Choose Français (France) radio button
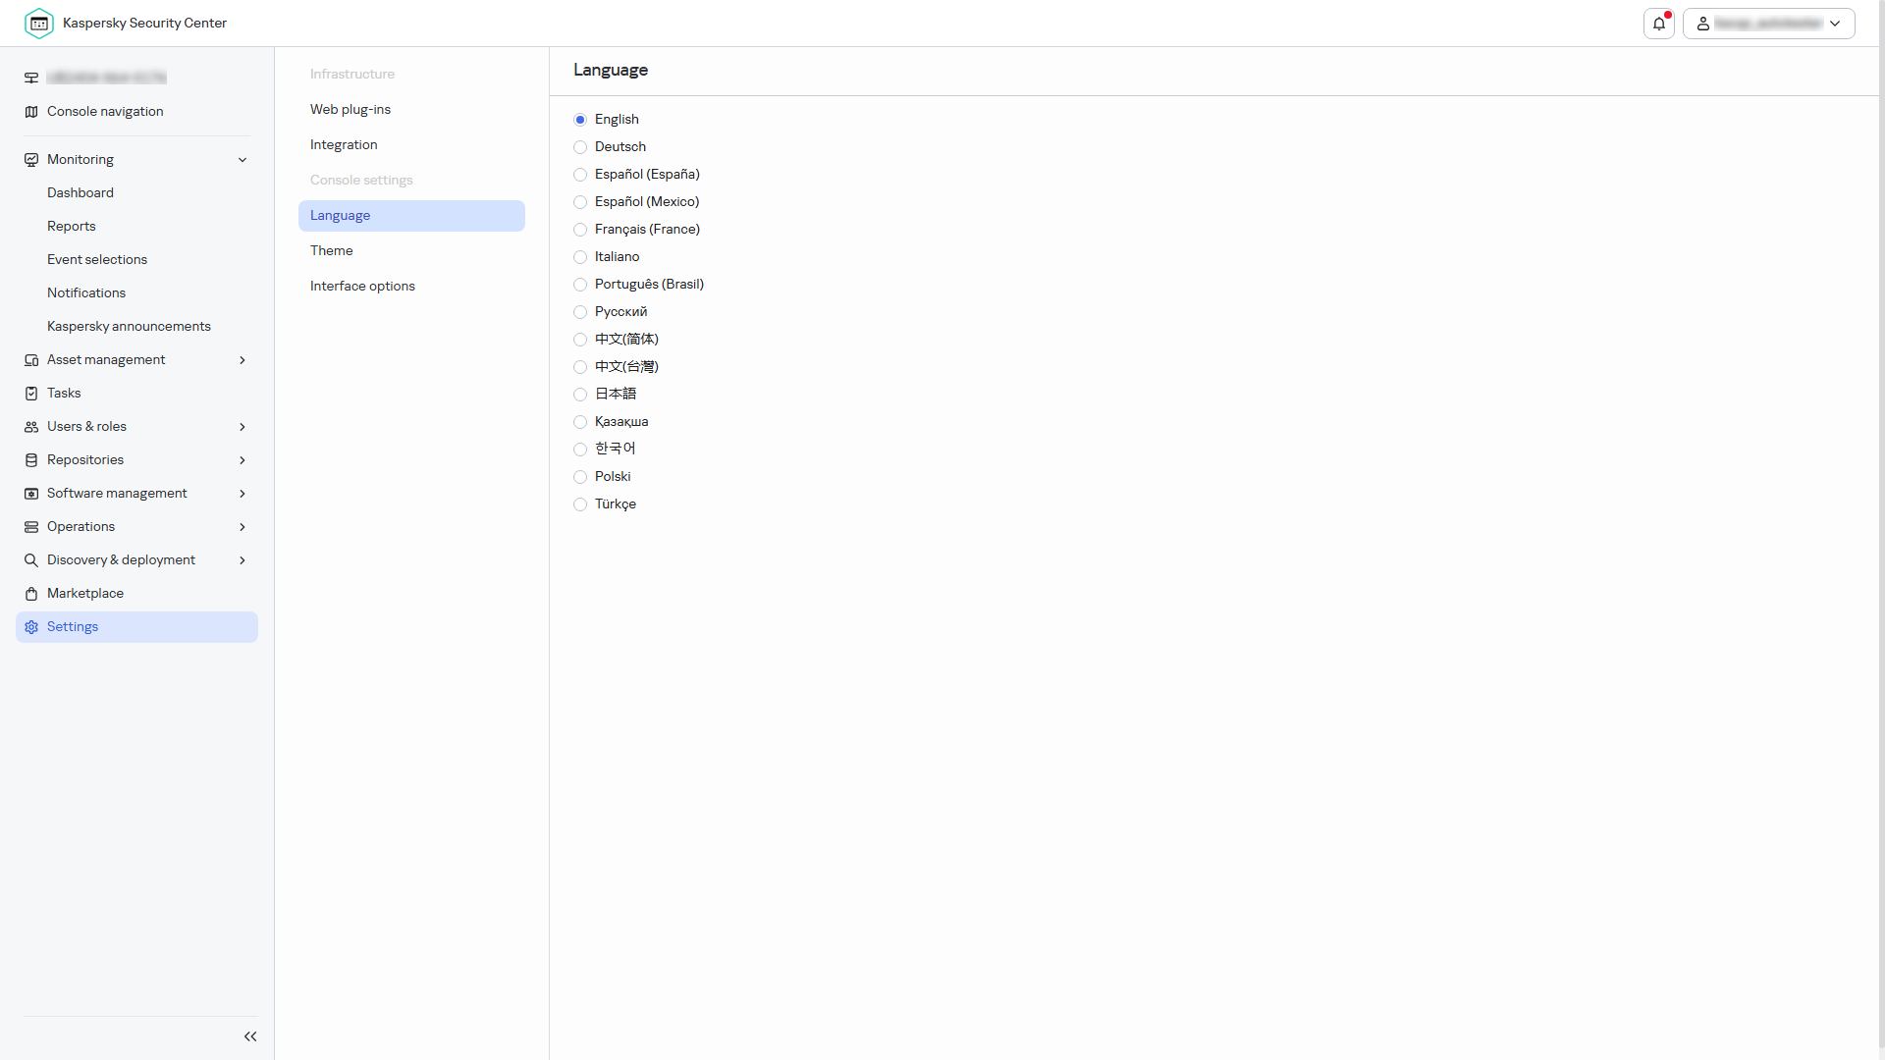The width and height of the screenshot is (1885, 1060). (580, 230)
